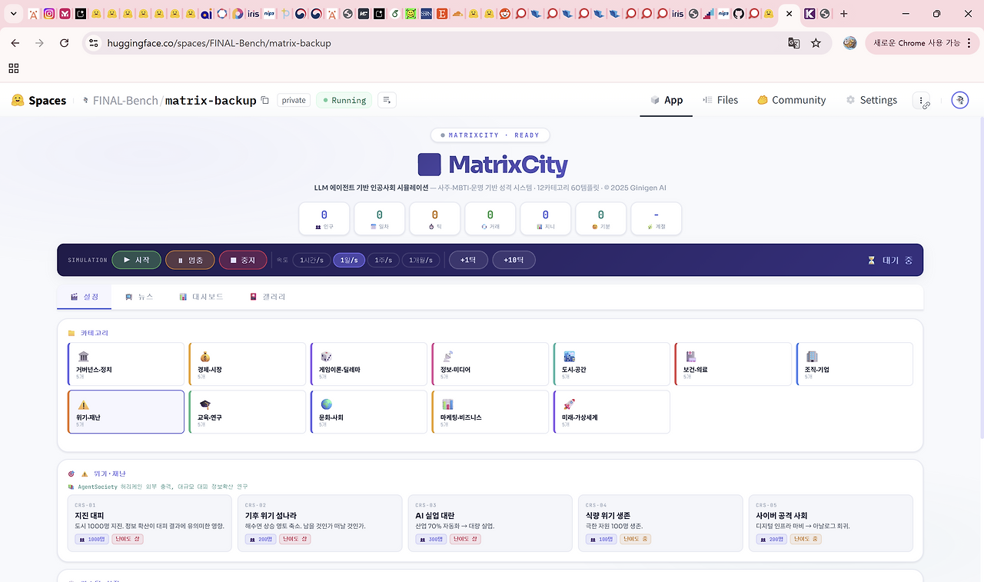Choose 식량 위기 생존 scenario card

(660, 523)
